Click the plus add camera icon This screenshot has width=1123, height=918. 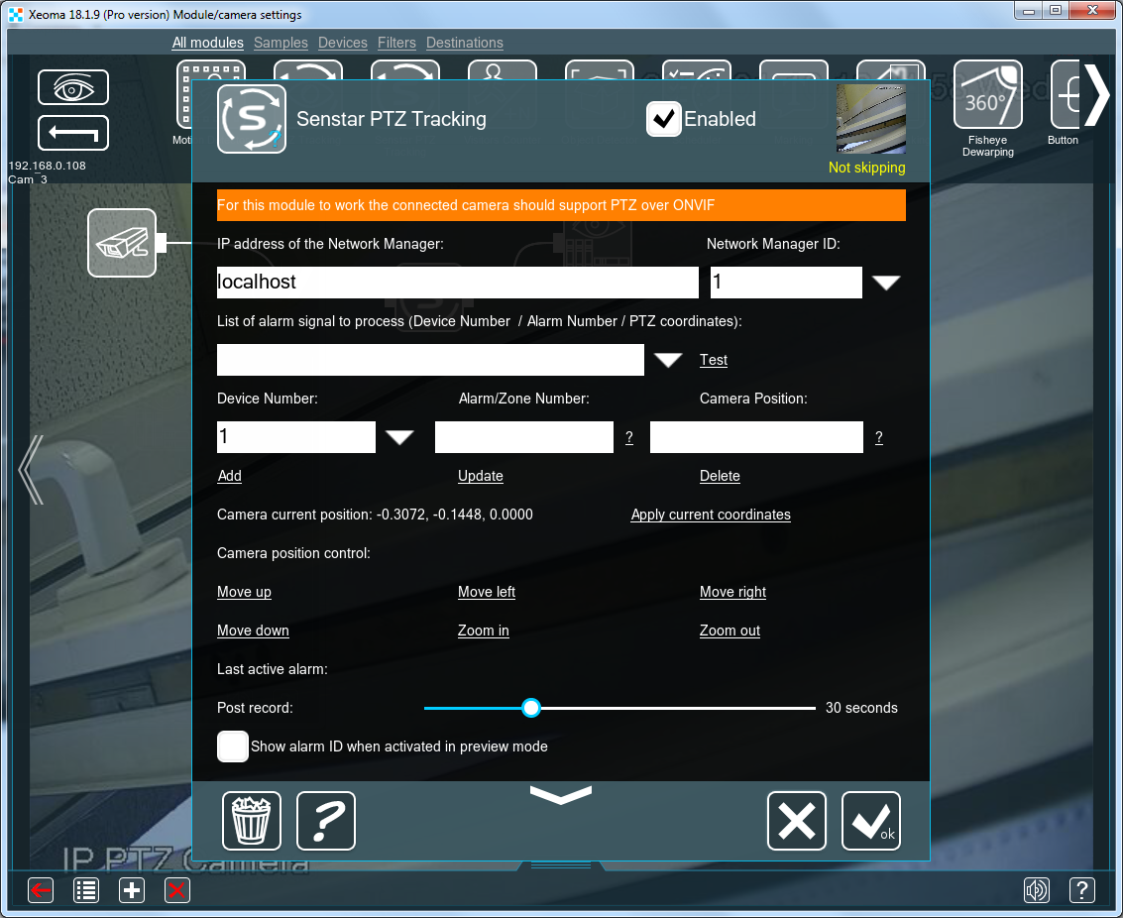[x=132, y=891]
